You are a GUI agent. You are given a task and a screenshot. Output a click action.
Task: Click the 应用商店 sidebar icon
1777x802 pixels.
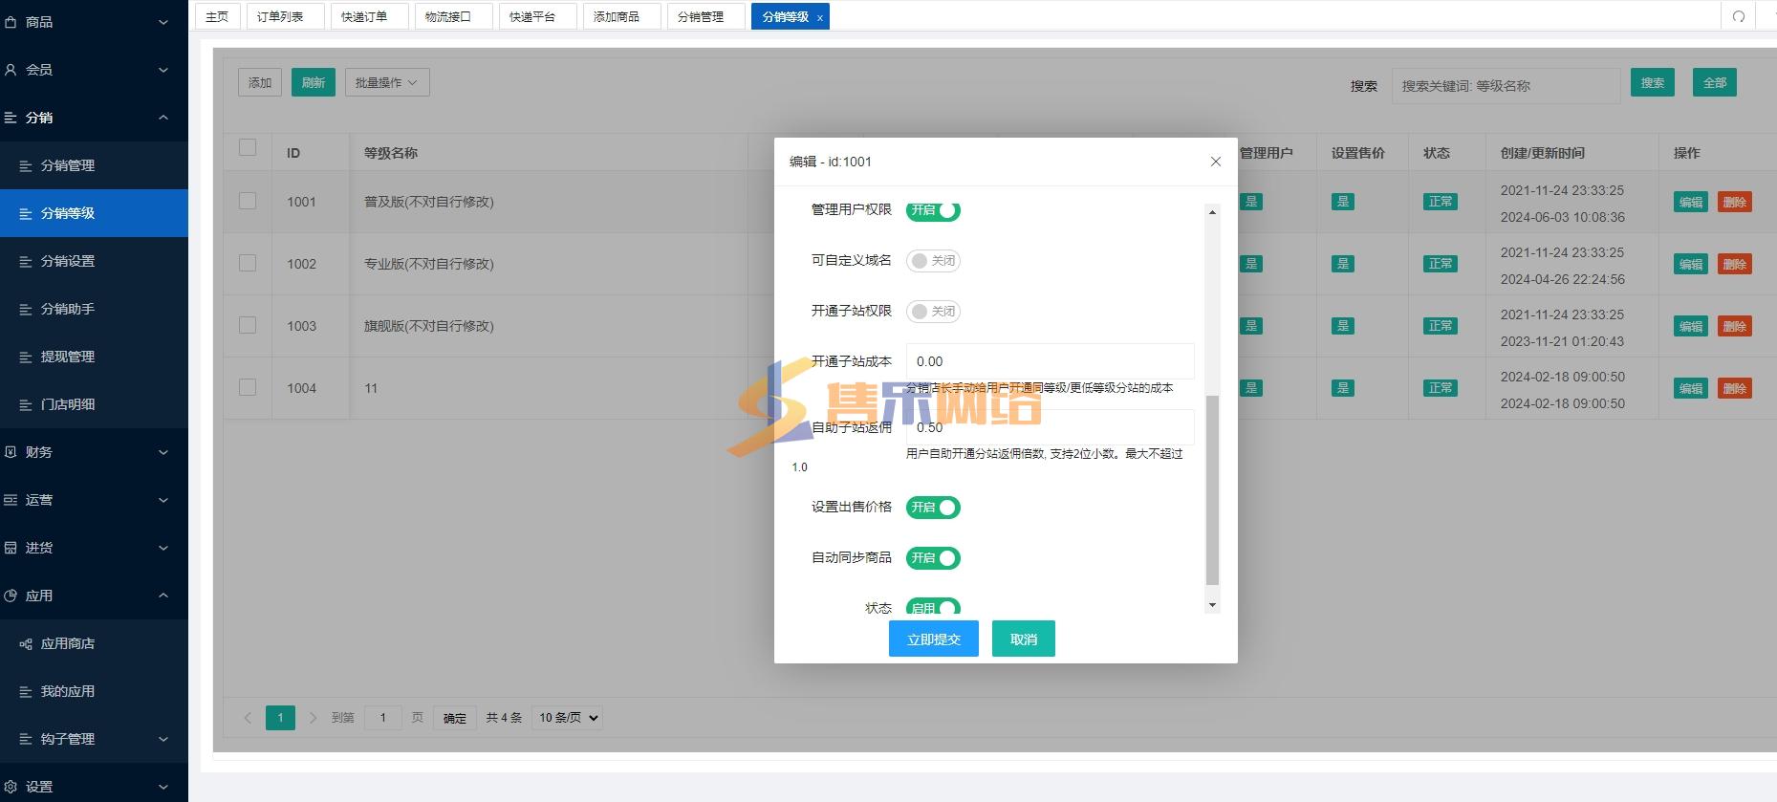tap(26, 644)
